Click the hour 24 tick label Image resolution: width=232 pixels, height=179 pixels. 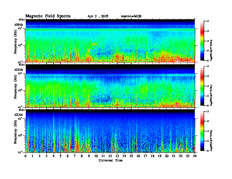click(x=195, y=156)
